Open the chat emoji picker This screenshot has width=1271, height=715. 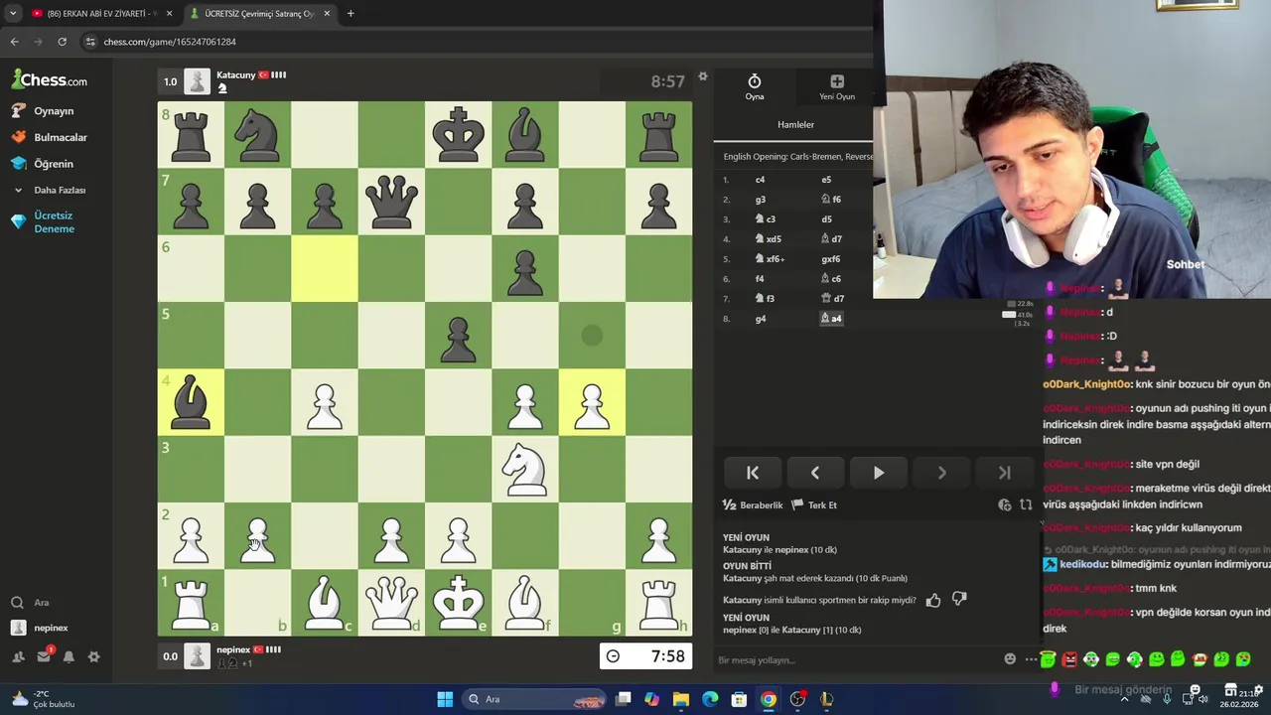coord(1010,659)
